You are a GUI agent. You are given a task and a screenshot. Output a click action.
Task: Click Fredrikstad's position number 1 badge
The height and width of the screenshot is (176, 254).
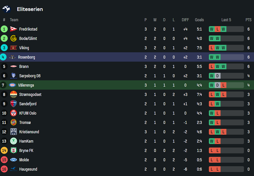point(4,29)
